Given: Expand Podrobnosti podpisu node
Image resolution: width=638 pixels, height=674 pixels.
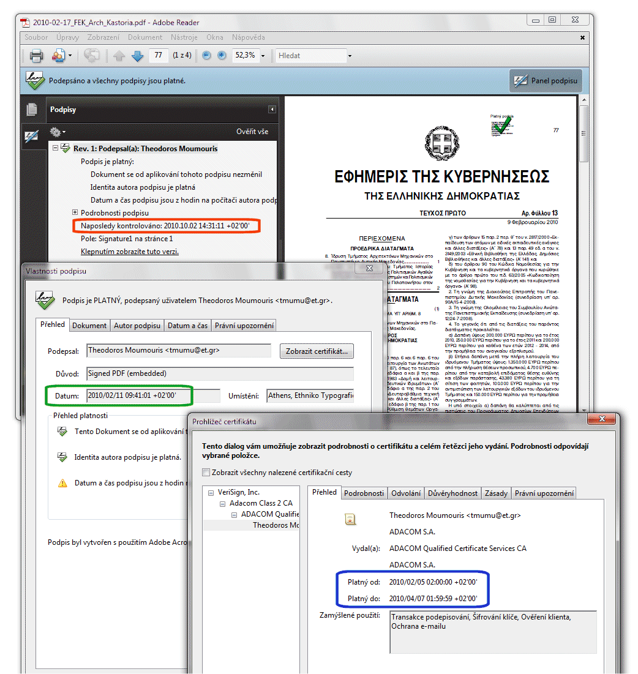Looking at the screenshot, I should [x=75, y=212].
